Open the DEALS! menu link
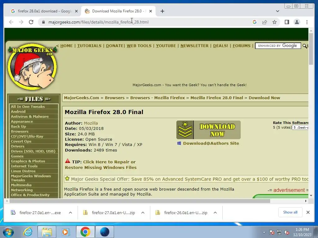The width and height of the screenshot is (318, 238). (220, 46)
